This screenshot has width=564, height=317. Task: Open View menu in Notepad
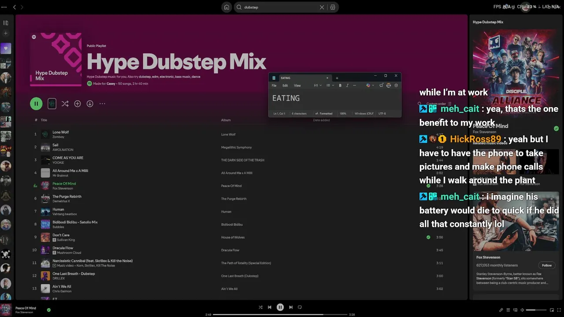[x=297, y=85]
